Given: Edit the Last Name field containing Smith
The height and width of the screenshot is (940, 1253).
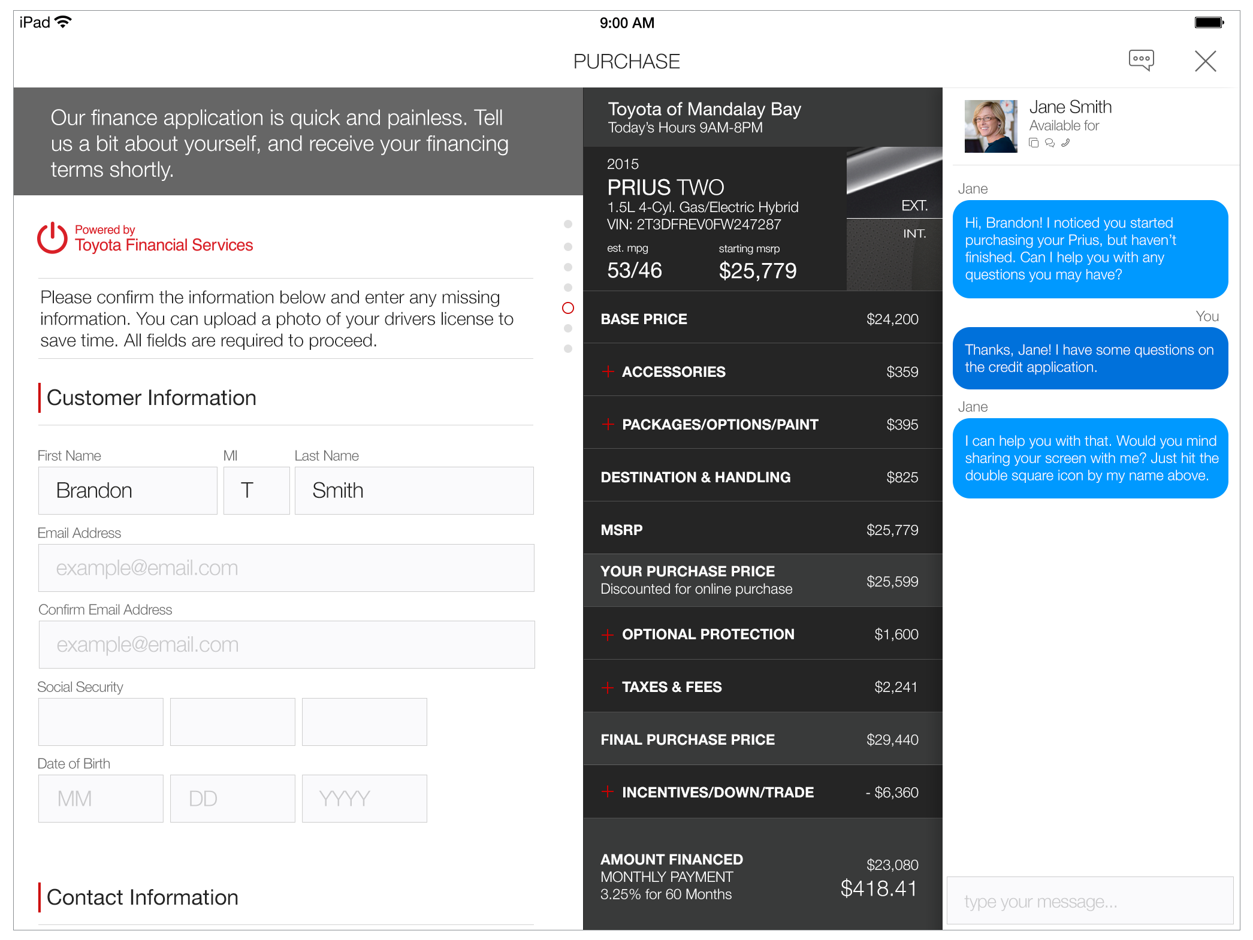Looking at the screenshot, I should 414,491.
